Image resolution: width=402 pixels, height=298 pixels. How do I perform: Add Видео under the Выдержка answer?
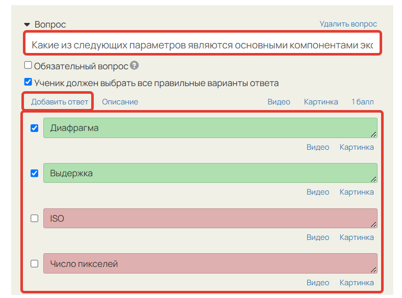tap(317, 192)
